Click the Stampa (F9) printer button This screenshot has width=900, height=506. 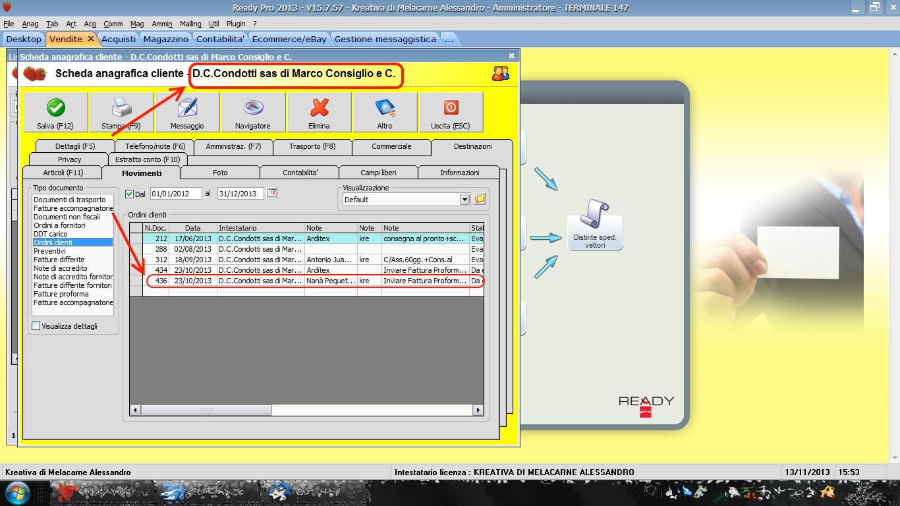[x=121, y=112]
